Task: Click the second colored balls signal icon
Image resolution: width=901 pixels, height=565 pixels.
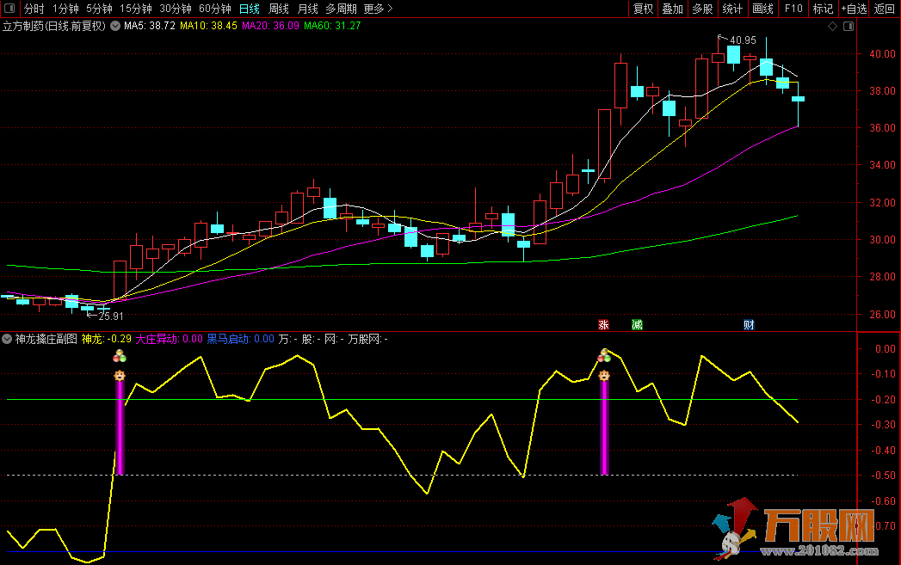Action: click(605, 355)
